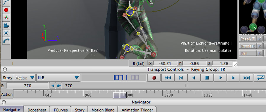The image size is (266, 112).
Task: Open the FCurves tab
Action: coord(61,110)
